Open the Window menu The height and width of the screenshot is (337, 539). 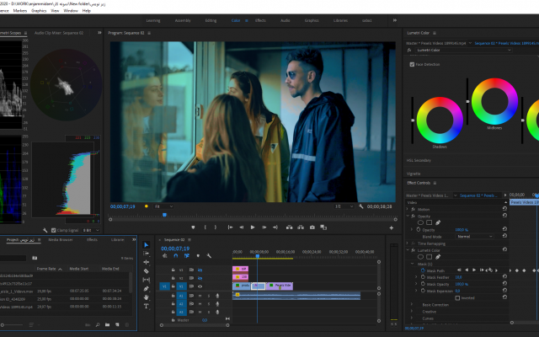coord(71,11)
